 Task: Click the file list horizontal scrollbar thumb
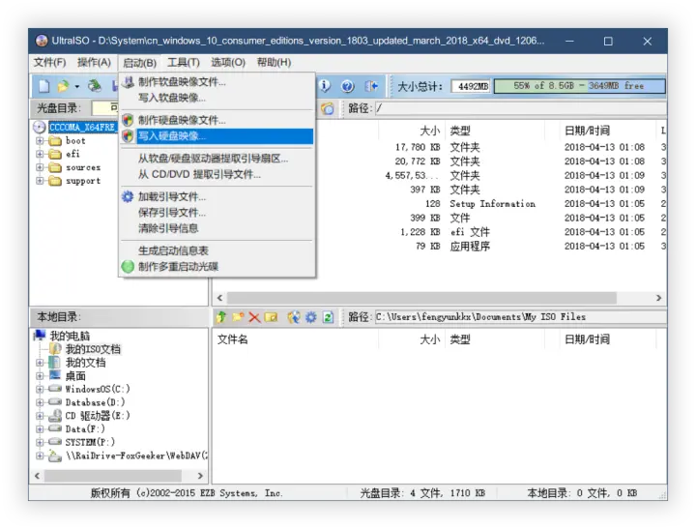click(421, 298)
